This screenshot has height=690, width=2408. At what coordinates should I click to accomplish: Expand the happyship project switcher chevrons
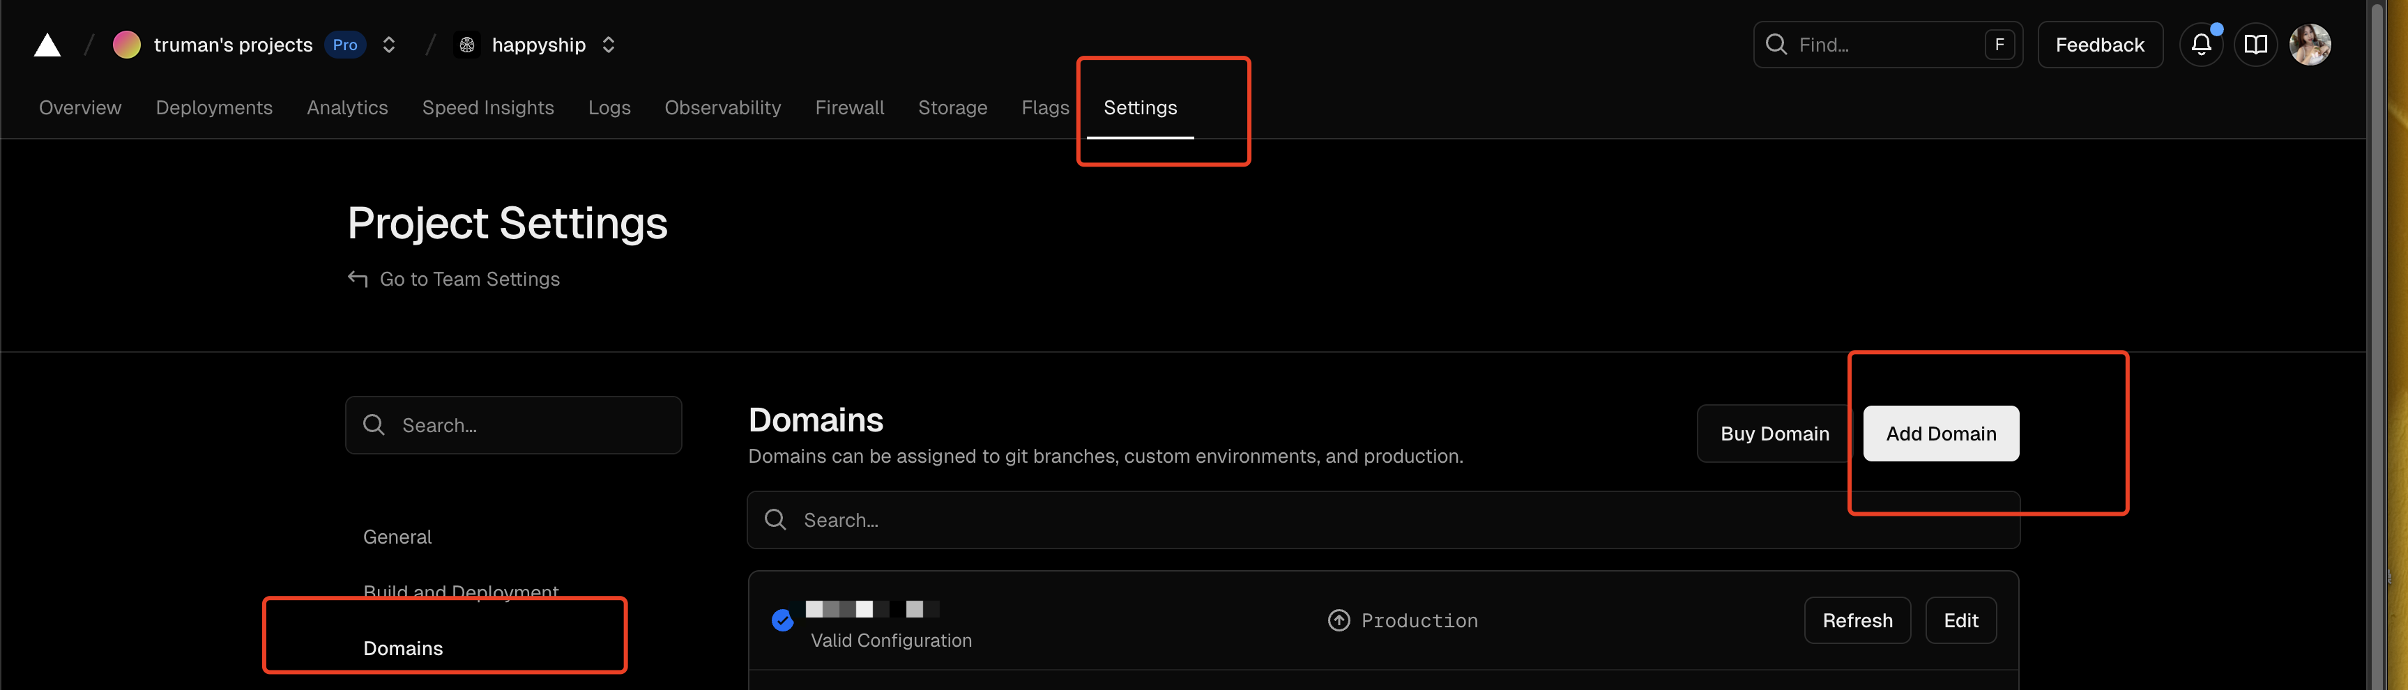(609, 45)
